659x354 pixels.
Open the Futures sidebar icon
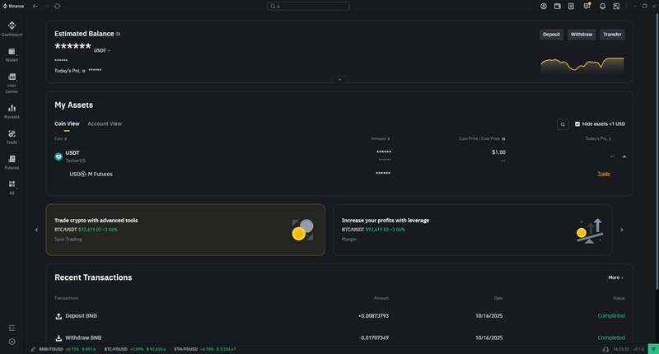point(12,161)
